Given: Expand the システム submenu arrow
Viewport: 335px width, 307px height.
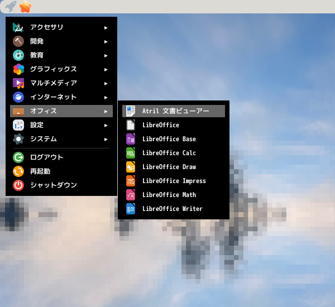Looking at the screenshot, I should pyautogui.click(x=106, y=140).
